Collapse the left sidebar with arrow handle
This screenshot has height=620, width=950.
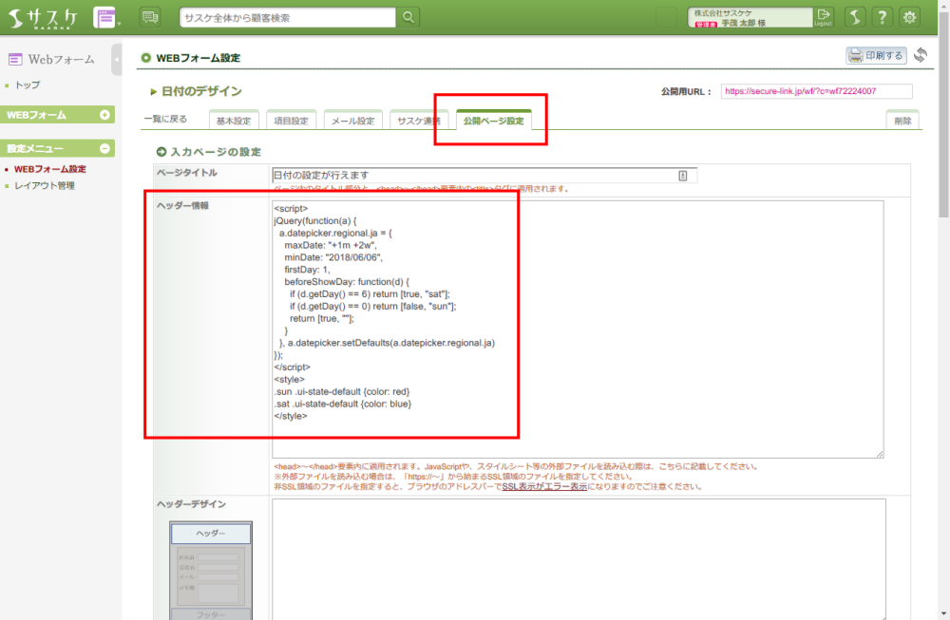116,59
